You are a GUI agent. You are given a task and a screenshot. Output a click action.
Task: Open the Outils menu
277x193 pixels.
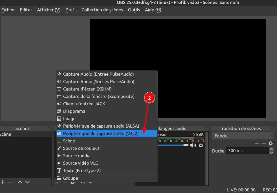[x=134, y=10]
